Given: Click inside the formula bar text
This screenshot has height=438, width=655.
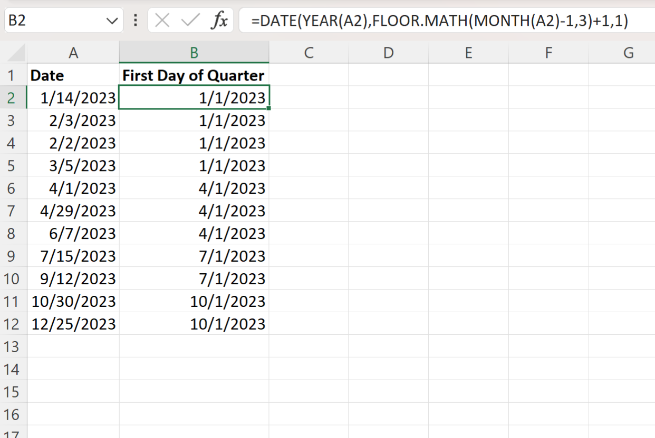Looking at the screenshot, I should (439, 21).
